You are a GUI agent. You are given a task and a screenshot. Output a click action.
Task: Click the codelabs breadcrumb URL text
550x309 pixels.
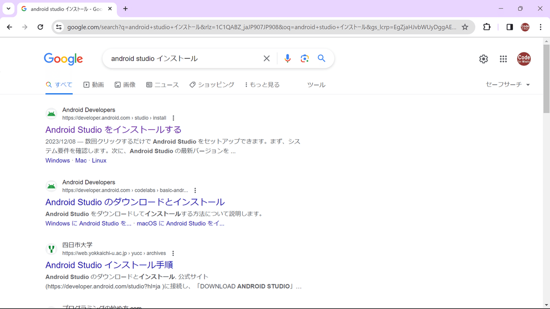click(x=125, y=190)
